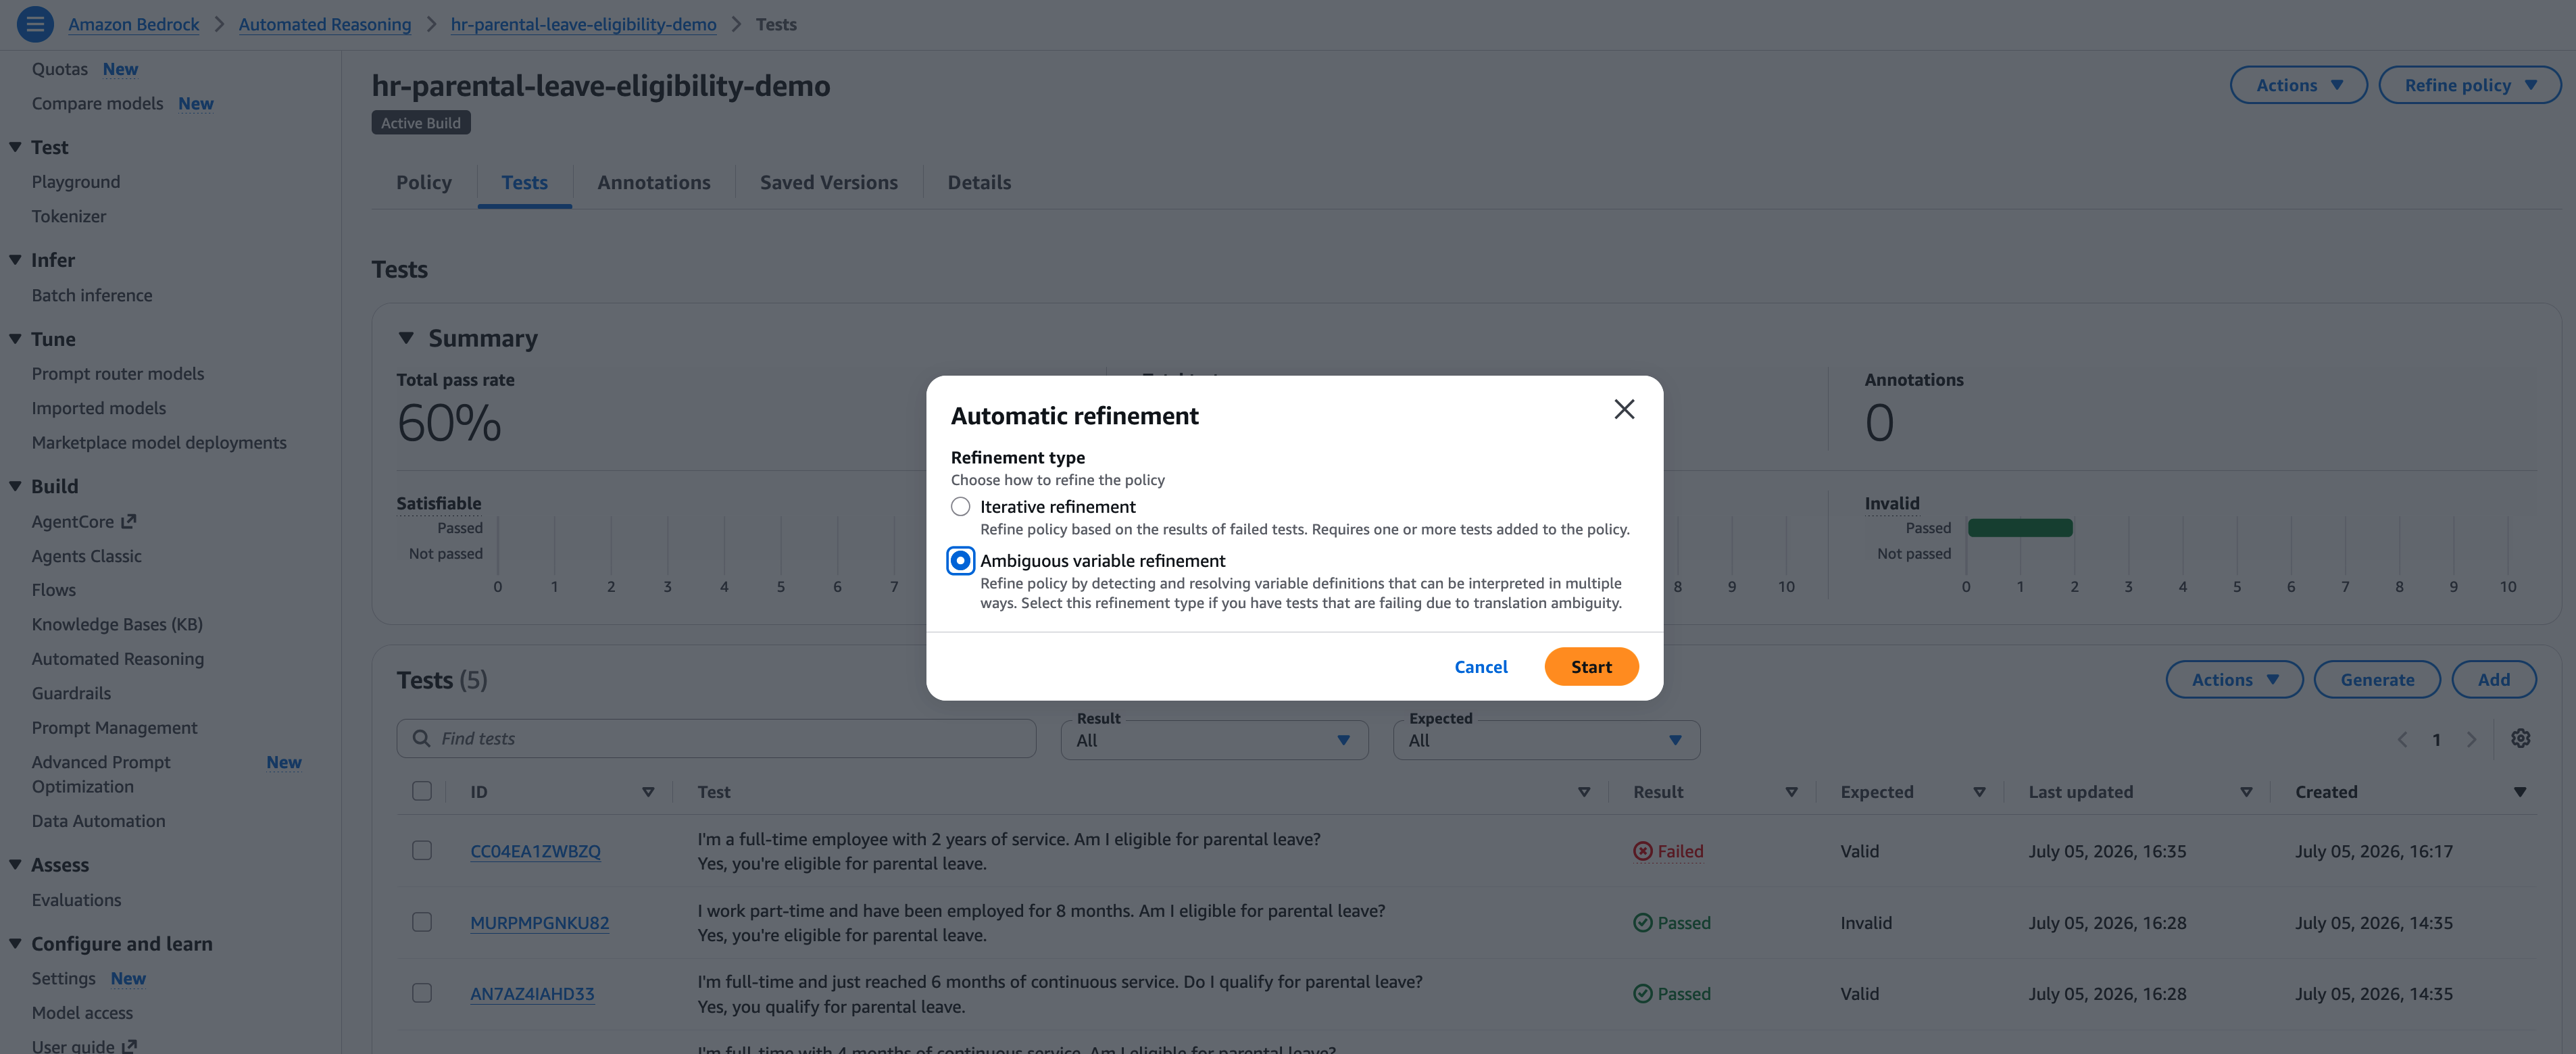Click into the Find tests search field
The image size is (2576, 1054).
click(x=716, y=738)
